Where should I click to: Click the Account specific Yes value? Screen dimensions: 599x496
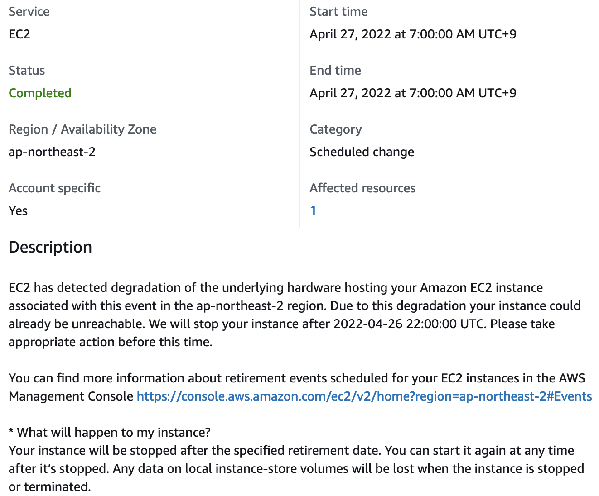(x=18, y=211)
